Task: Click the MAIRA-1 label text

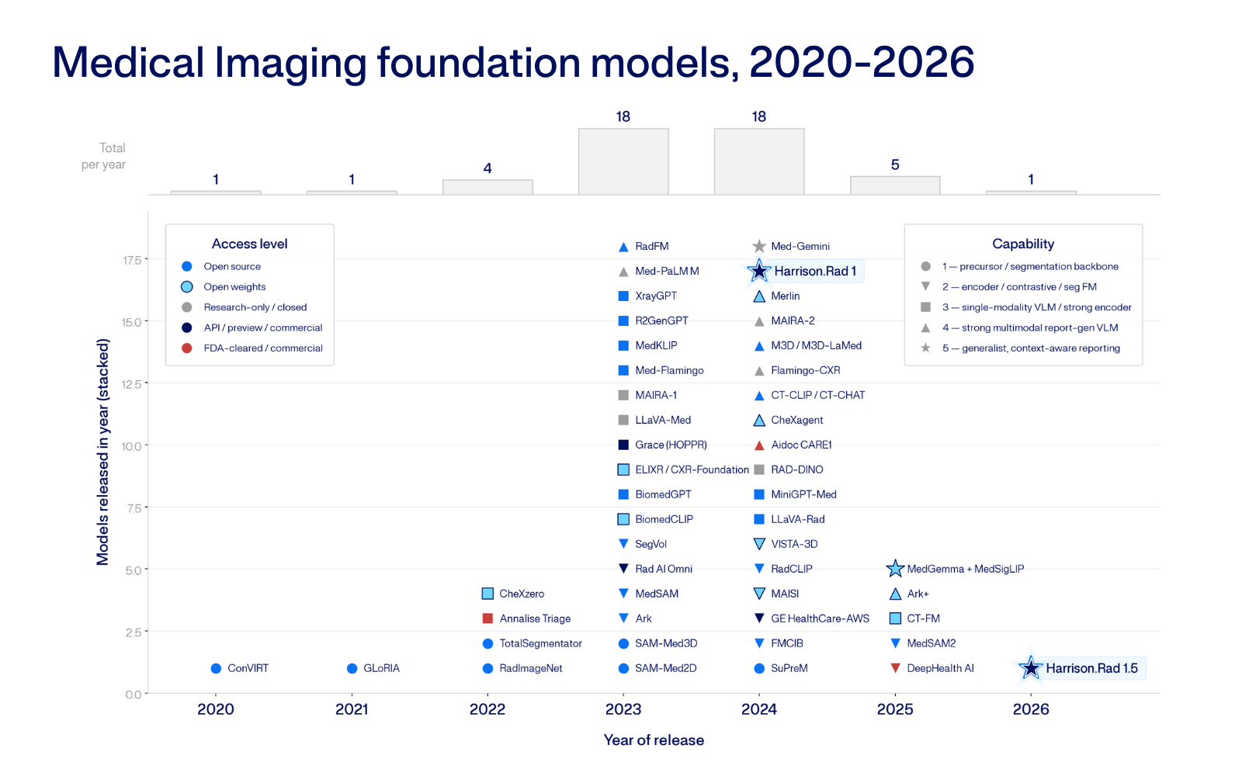Action: click(656, 395)
